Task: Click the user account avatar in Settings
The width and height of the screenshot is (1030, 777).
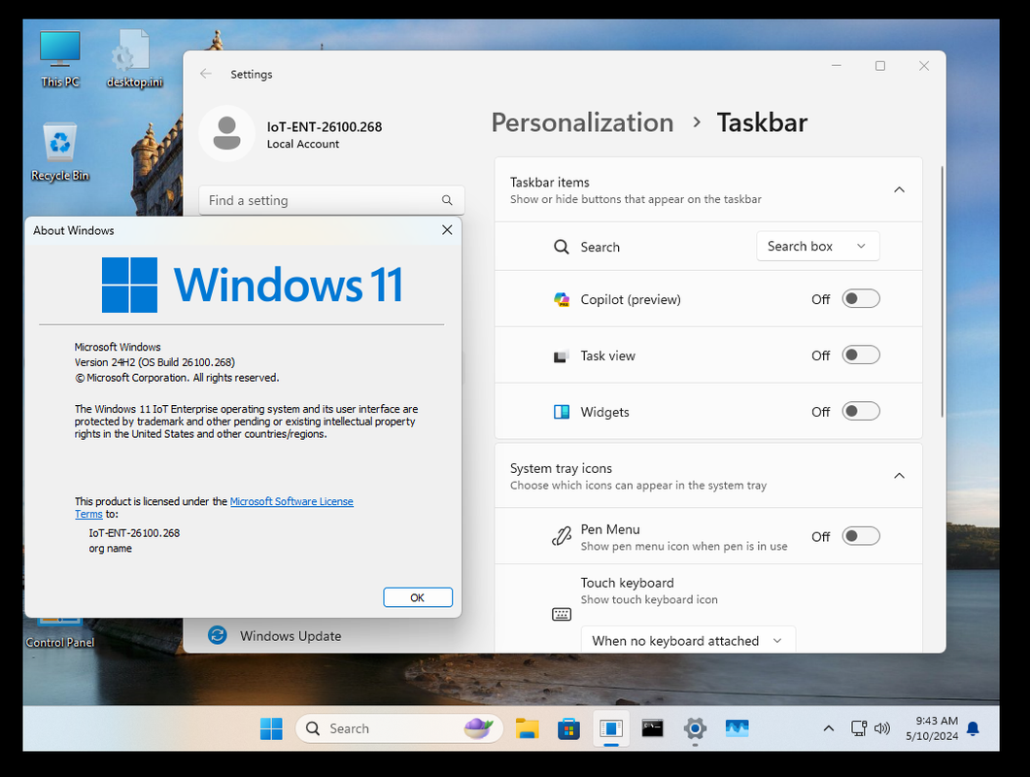Action: 226,133
